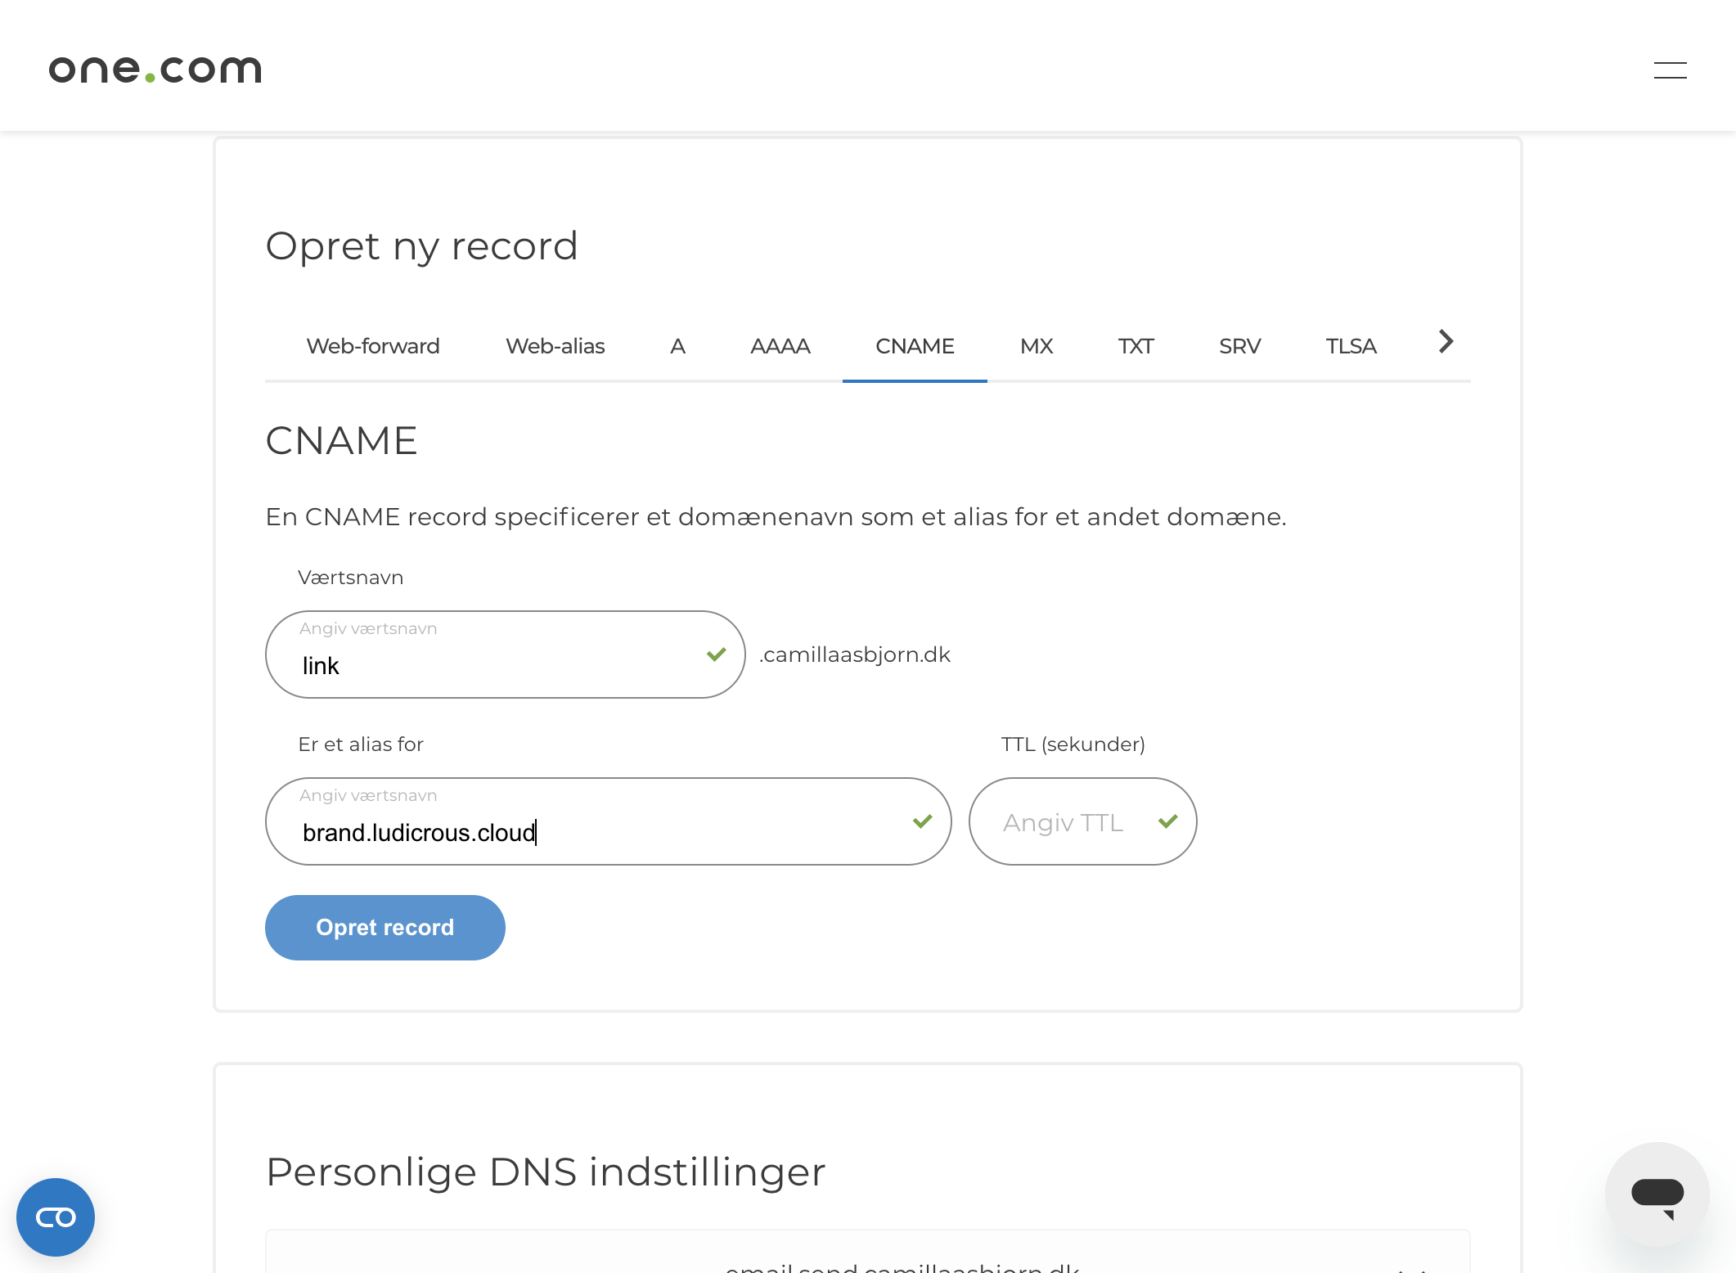This screenshot has height=1273, width=1736.
Task: Click the 'Personlige DNS indstillinger' heading
Action: [x=546, y=1172]
